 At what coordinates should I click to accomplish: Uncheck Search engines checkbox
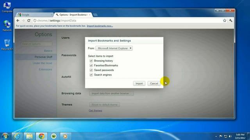[91, 75]
